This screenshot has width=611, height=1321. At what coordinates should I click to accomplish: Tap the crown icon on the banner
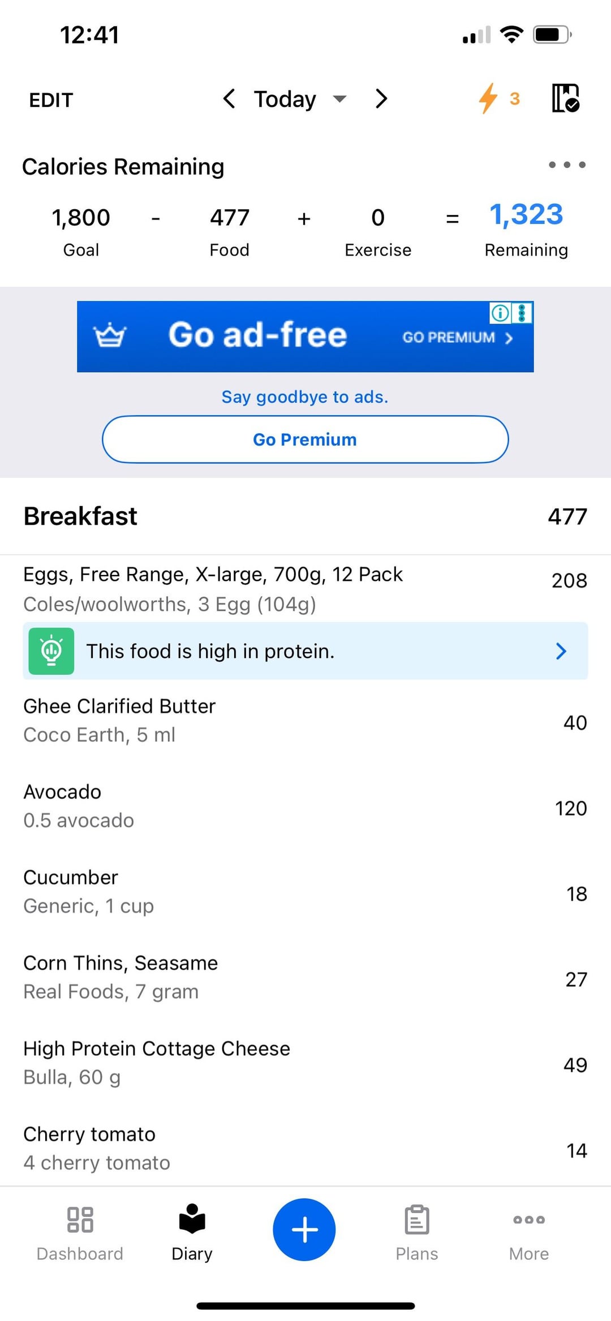pos(110,336)
